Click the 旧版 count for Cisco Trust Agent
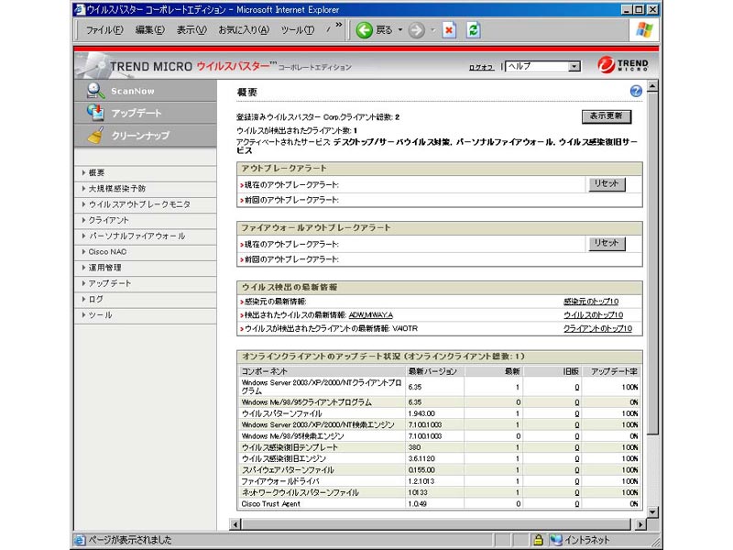This screenshot has width=733, height=550. [x=577, y=503]
